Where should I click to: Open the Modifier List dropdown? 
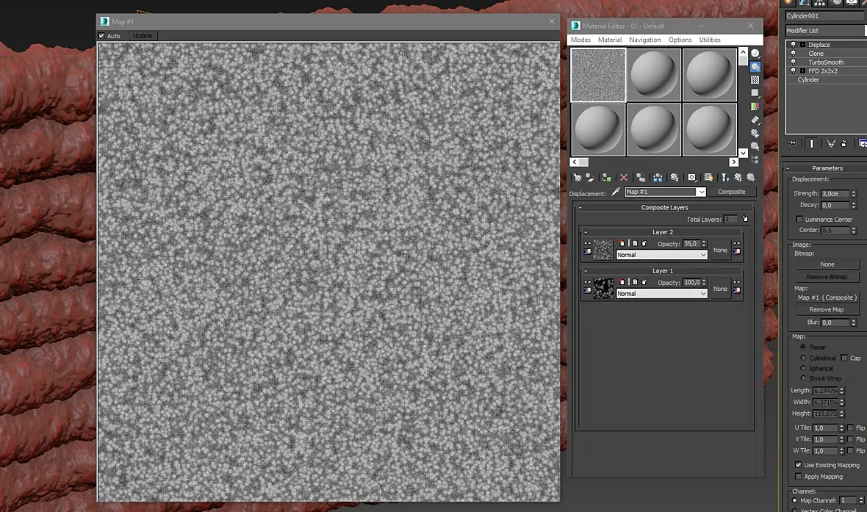826,30
